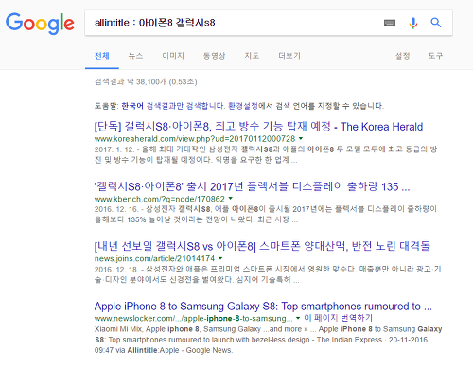This screenshot has height=368, width=473.
Task: Open the 플렉서블 디스플레이 출하량 result
Action: coord(252,186)
